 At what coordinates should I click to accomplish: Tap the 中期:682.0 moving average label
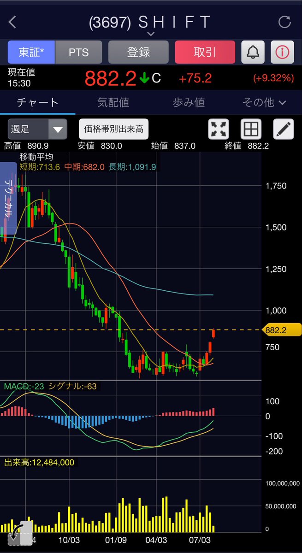[84, 167]
